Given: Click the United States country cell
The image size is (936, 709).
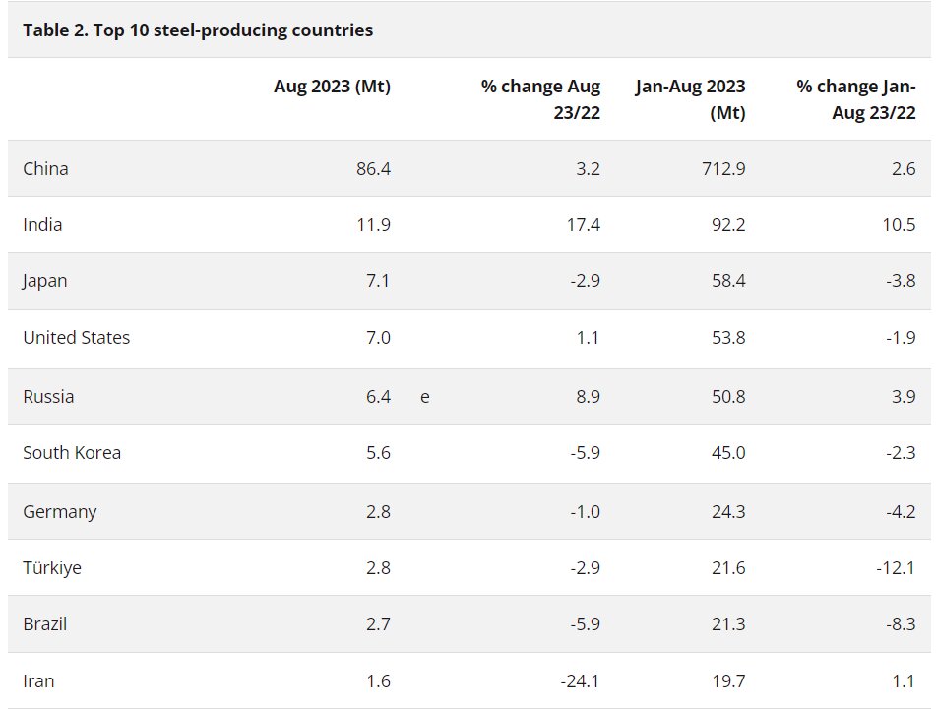Looking at the screenshot, I should pos(77,337).
